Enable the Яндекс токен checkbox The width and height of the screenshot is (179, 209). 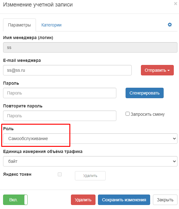(60, 174)
